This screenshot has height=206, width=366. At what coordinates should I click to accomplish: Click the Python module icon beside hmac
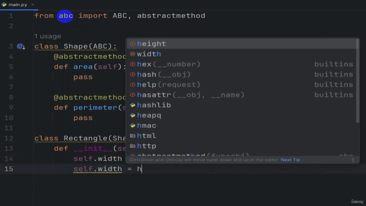pyautogui.click(x=133, y=126)
